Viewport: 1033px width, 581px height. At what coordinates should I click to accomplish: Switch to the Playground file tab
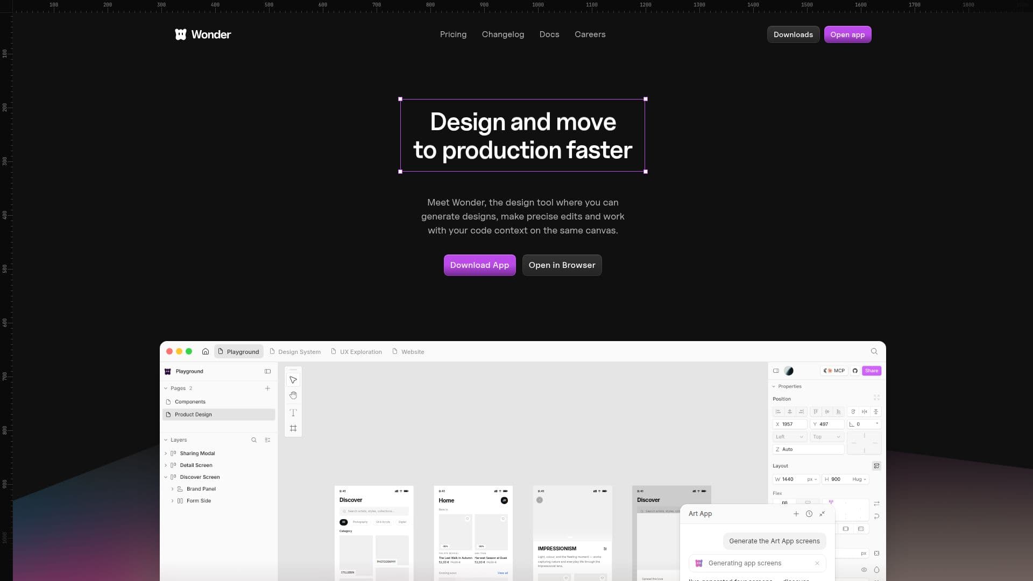pos(239,352)
